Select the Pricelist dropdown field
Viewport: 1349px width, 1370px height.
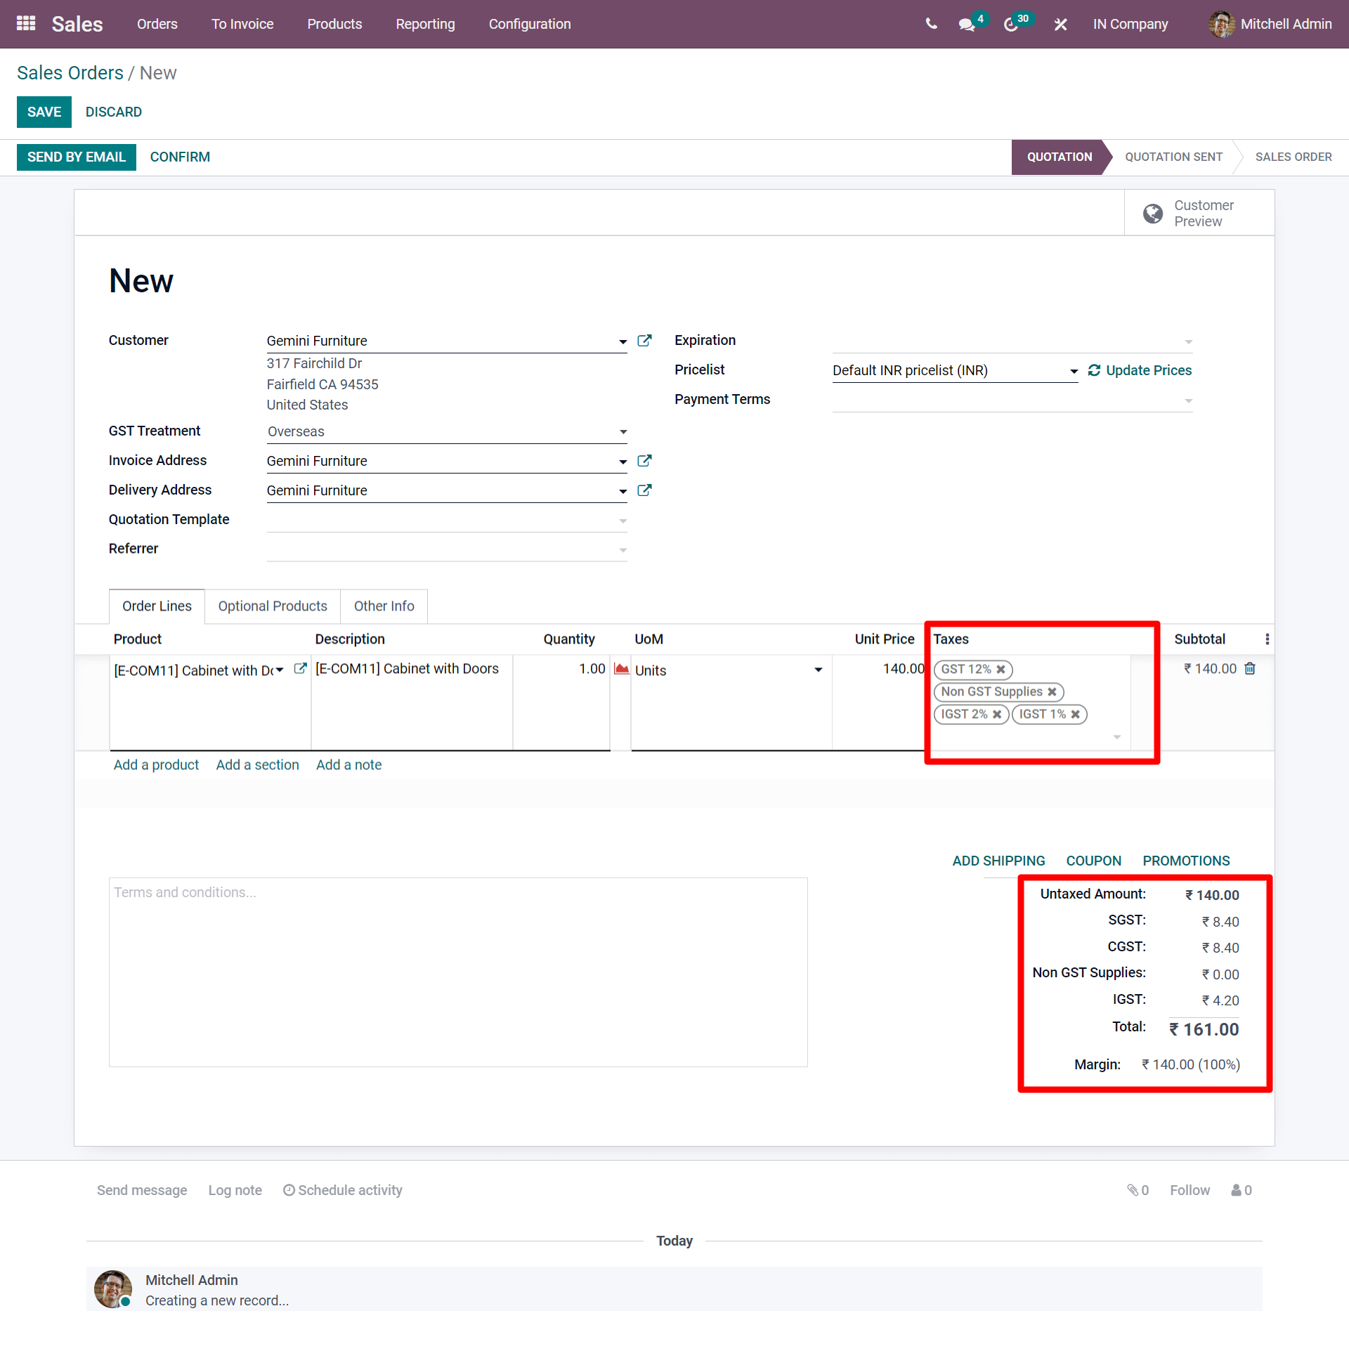click(951, 370)
